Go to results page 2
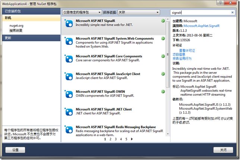This screenshot has width=240, height=160. (110, 139)
